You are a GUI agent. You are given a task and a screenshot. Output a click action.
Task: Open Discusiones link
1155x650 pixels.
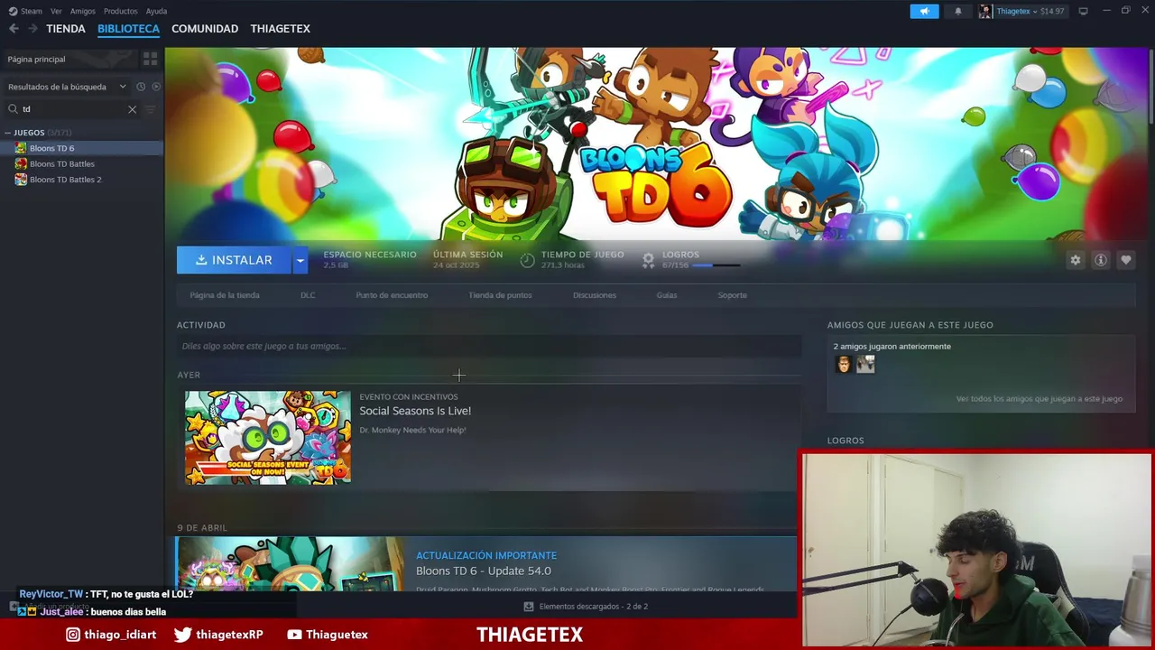point(595,295)
